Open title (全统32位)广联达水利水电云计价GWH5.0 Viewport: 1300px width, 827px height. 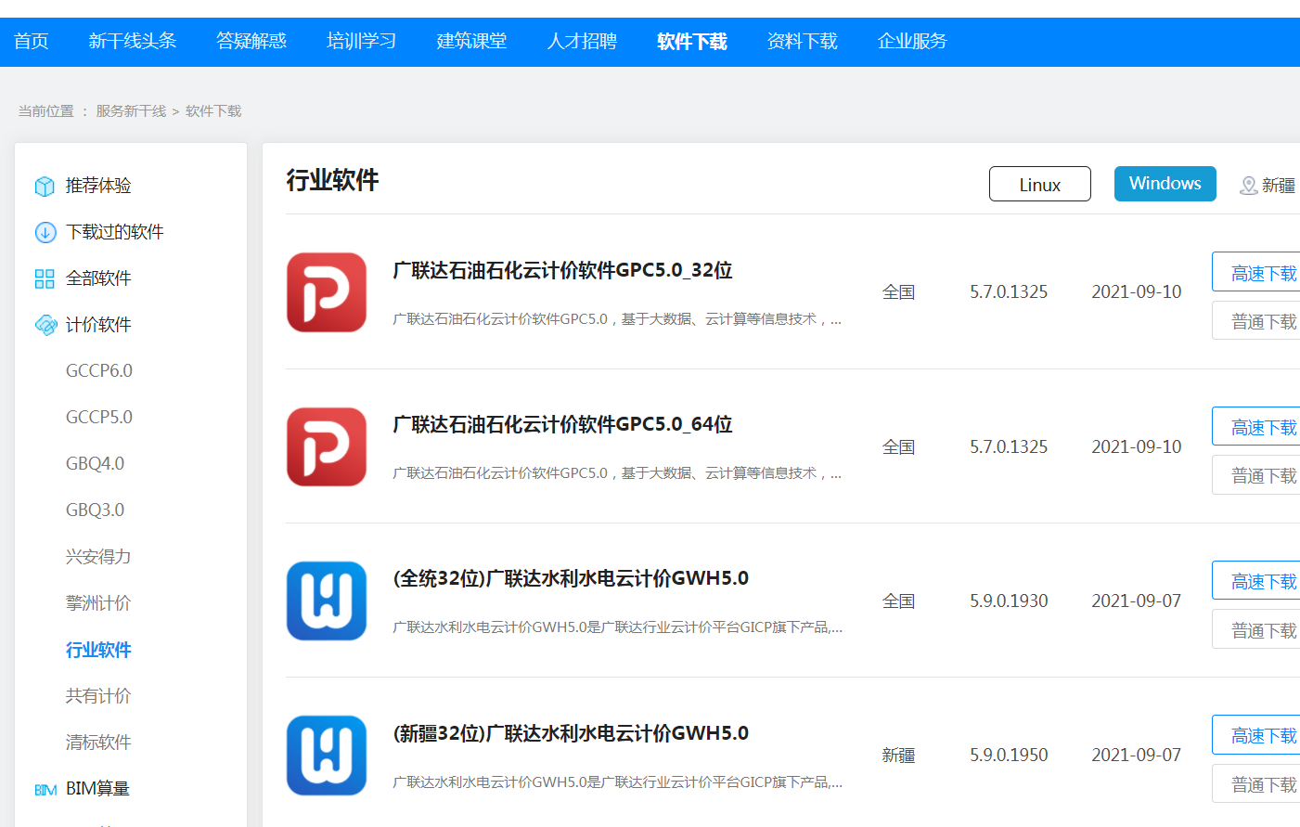(571, 578)
